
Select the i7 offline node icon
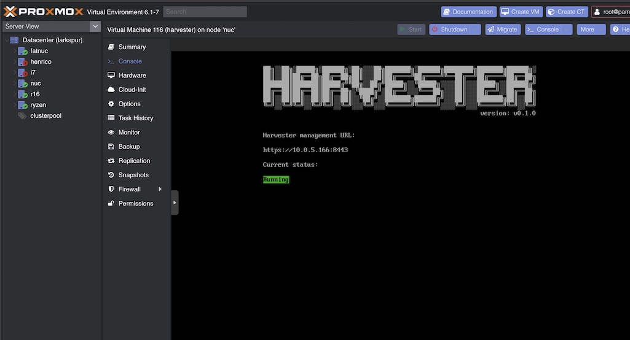[x=23, y=72]
